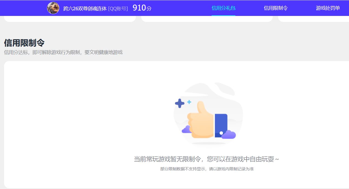
Task: Click the username 跨六26双尊剑魂连体
Action: click(85, 8)
